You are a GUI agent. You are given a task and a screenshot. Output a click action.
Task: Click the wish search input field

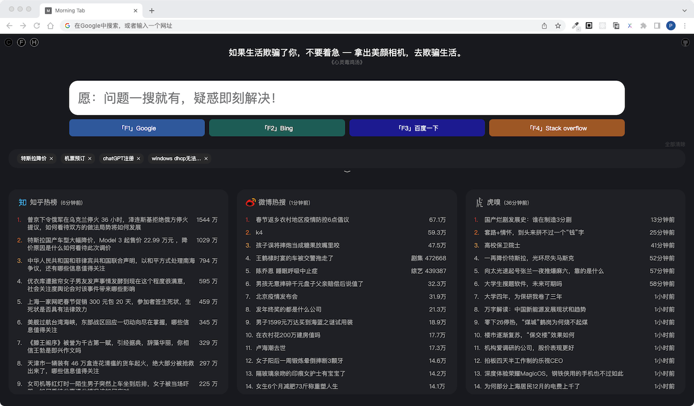347,98
